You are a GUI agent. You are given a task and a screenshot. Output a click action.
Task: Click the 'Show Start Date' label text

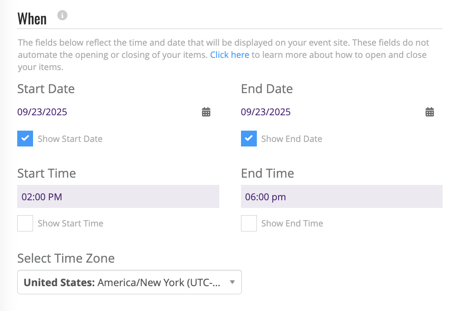(70, 139)
